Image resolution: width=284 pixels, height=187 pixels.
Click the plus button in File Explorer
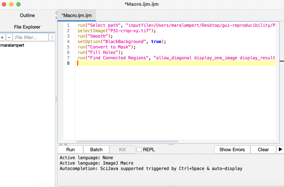pyautogui.click(x=2, y=37)
